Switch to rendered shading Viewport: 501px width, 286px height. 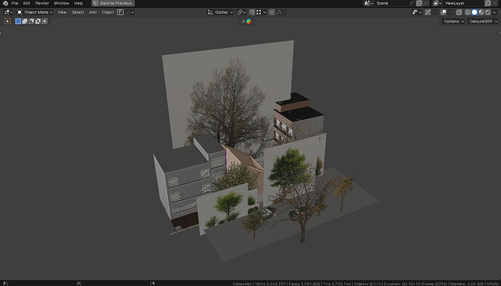[488, 12]
